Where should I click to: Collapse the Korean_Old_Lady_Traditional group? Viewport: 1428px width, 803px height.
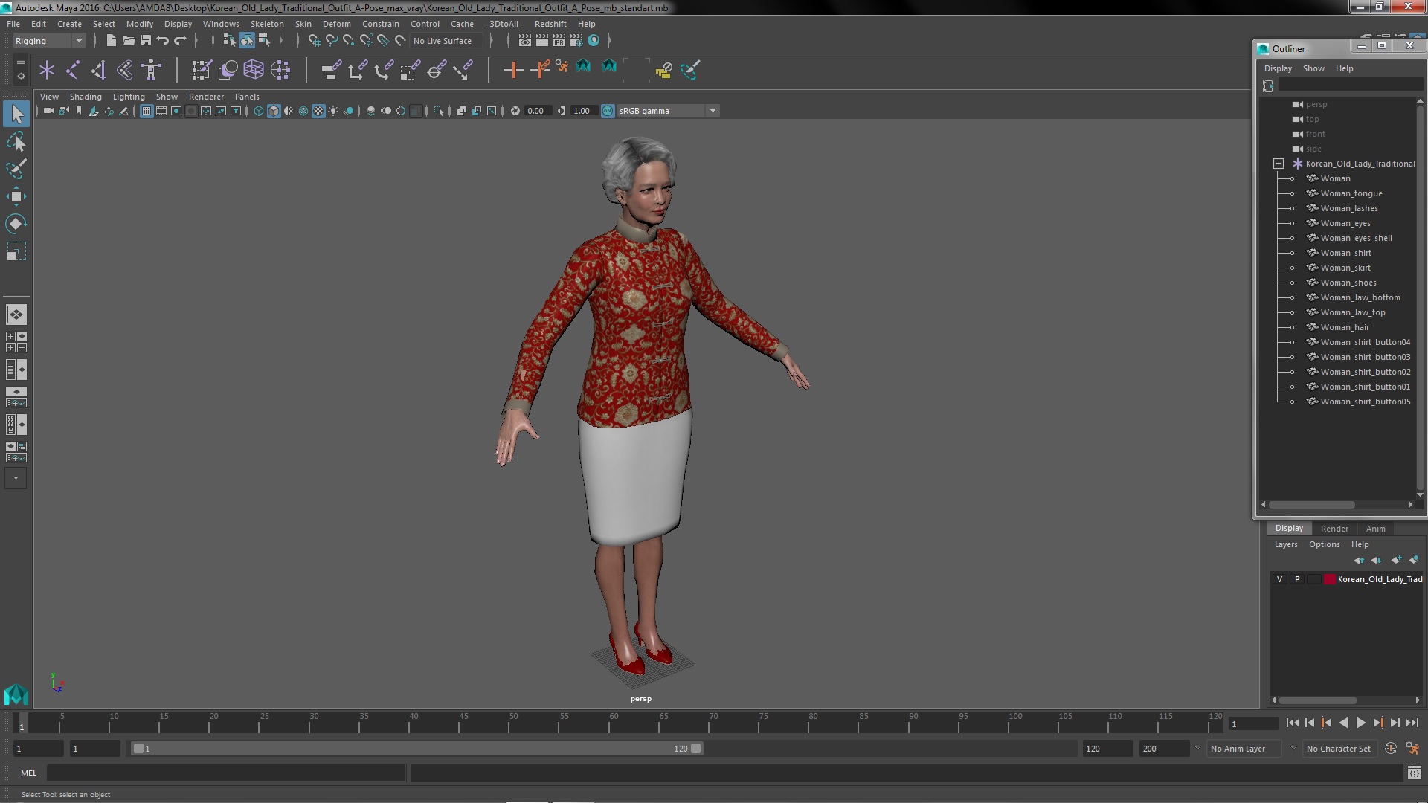[1279, 164]
